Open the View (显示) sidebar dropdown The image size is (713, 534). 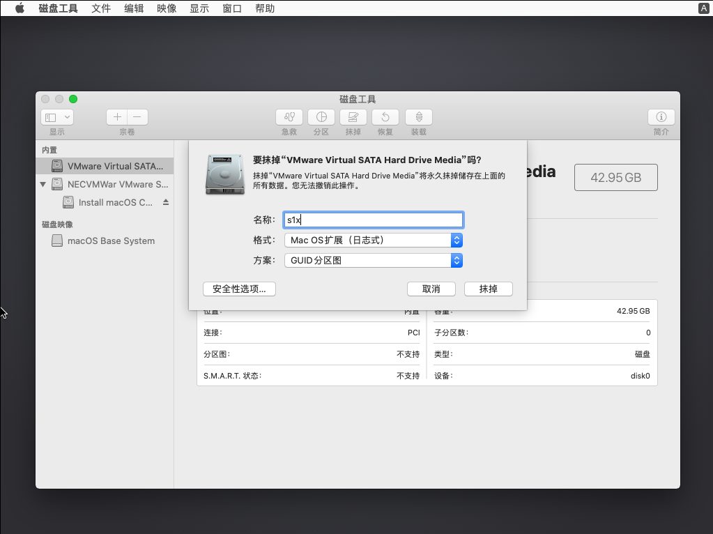coord(57,117)
